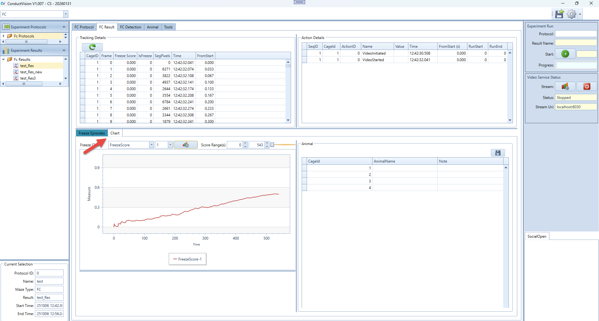Switch to the FC Detection tab

click(x=130, y=27)
